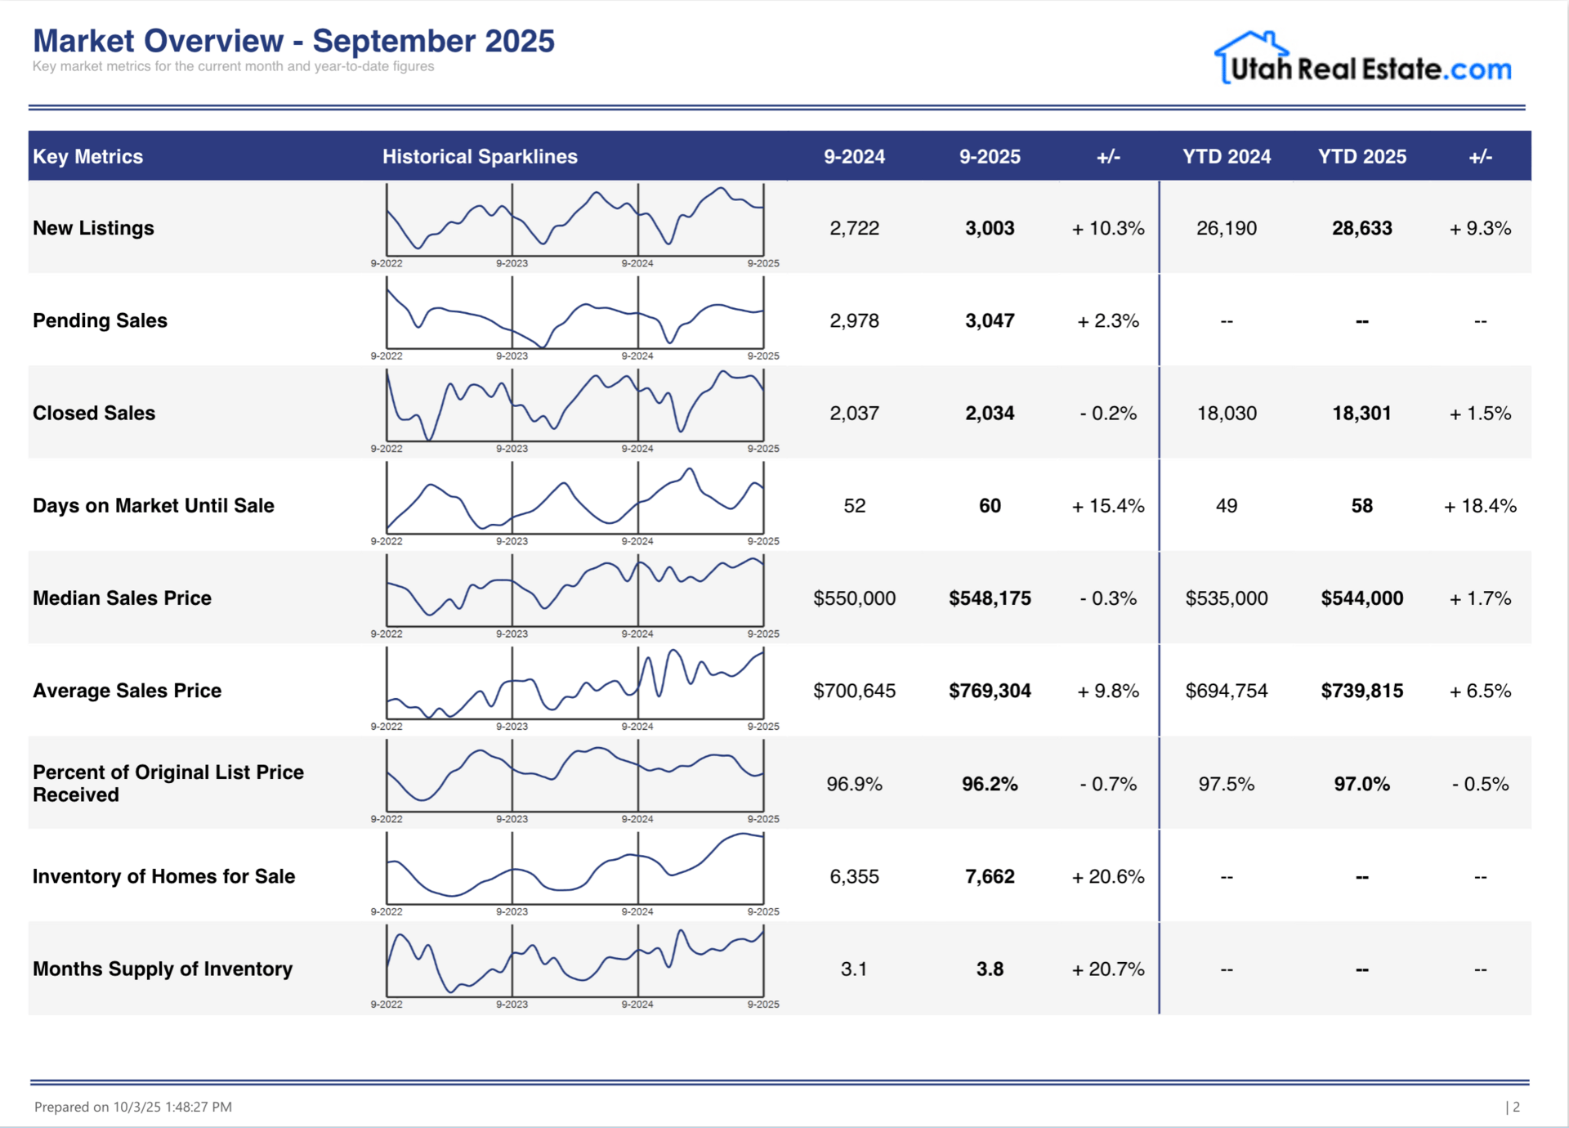The width and height of the screenshot is (1569, 1128).
Task: Select the $769,304 Average Sales Price value
Action: click(x=990, y=691)
